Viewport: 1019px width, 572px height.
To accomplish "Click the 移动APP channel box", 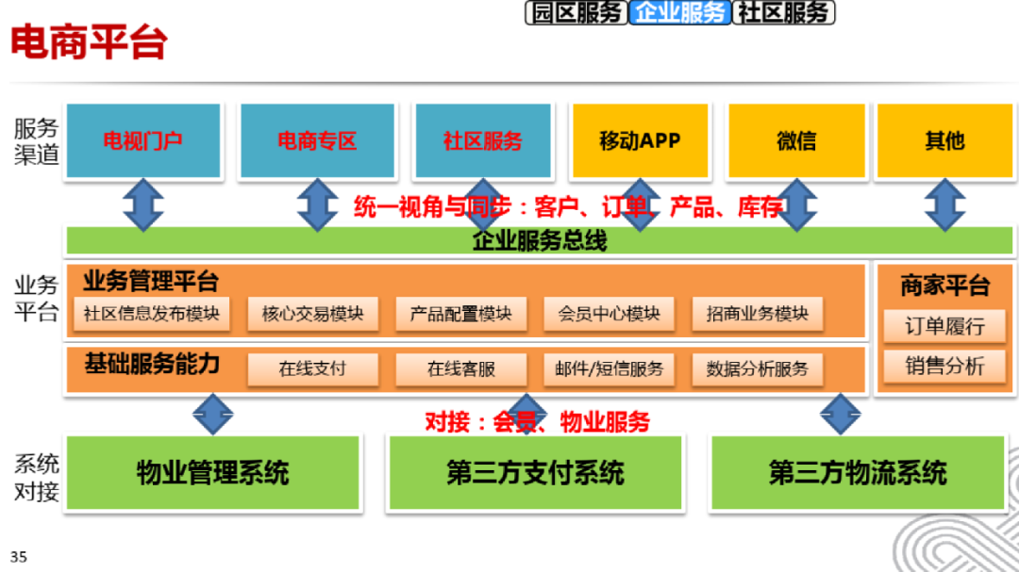I will coord(640,140).
